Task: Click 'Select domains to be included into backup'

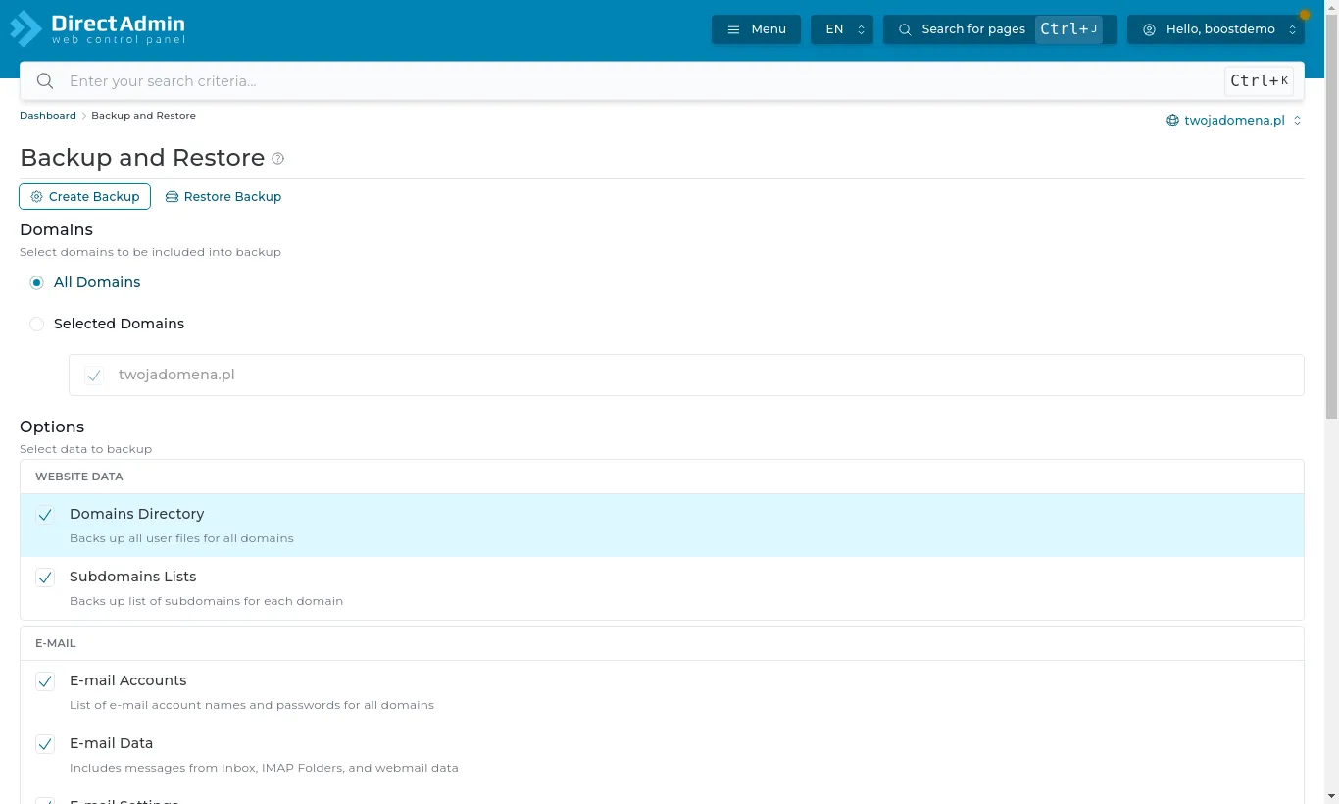Action: click(150, 252)
